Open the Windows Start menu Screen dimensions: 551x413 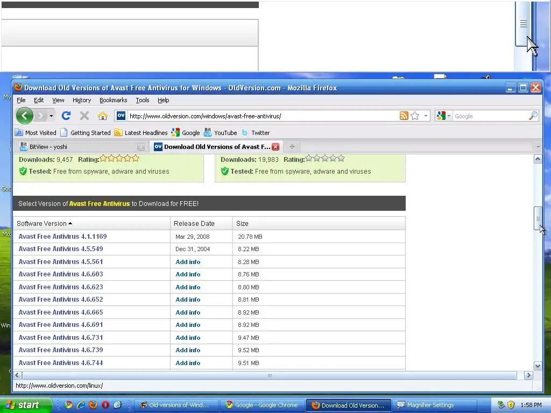pyautogui.click(x=25, y=405)
